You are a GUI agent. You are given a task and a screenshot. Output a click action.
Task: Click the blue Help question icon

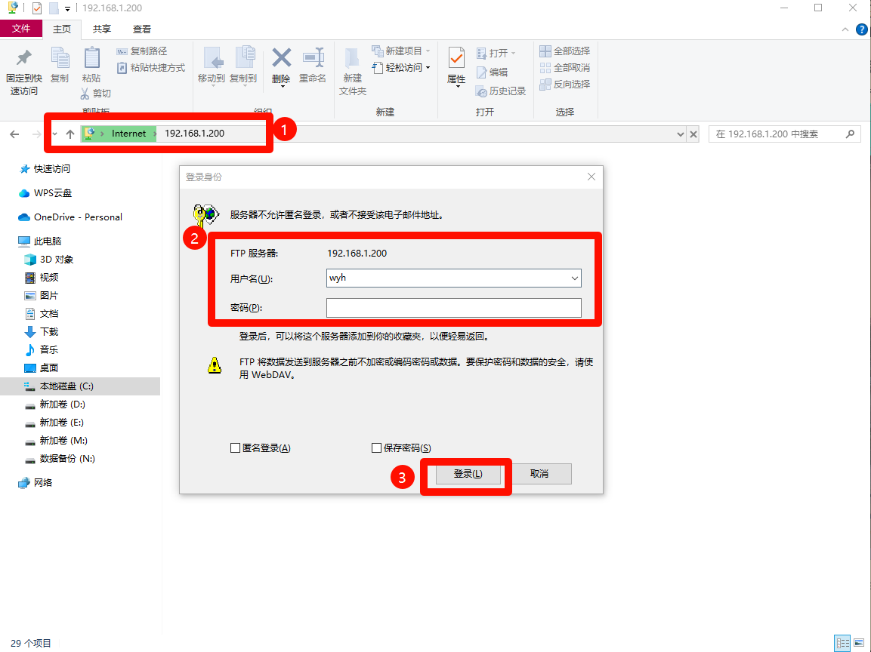(861, 29)
